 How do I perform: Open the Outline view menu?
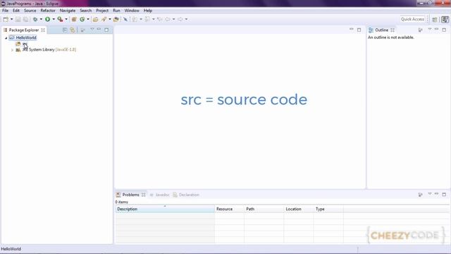tap(430, 30)
